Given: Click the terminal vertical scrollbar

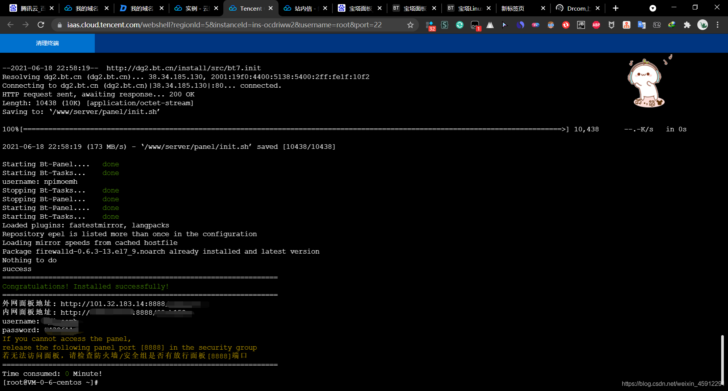Looking at the screenshot, I should (722, 359).
